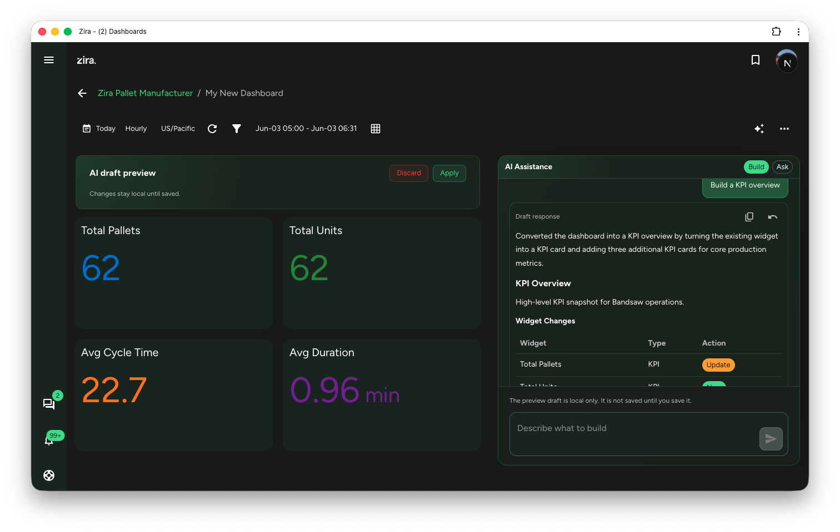Go back using the left arrow
Image resolution: width=840 pixels, height=532 pixels.
click(x=82, y=93)
